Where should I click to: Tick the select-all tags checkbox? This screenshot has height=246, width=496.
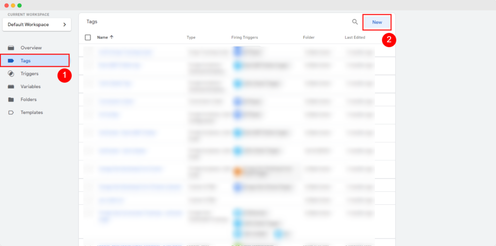coord(88,37)
